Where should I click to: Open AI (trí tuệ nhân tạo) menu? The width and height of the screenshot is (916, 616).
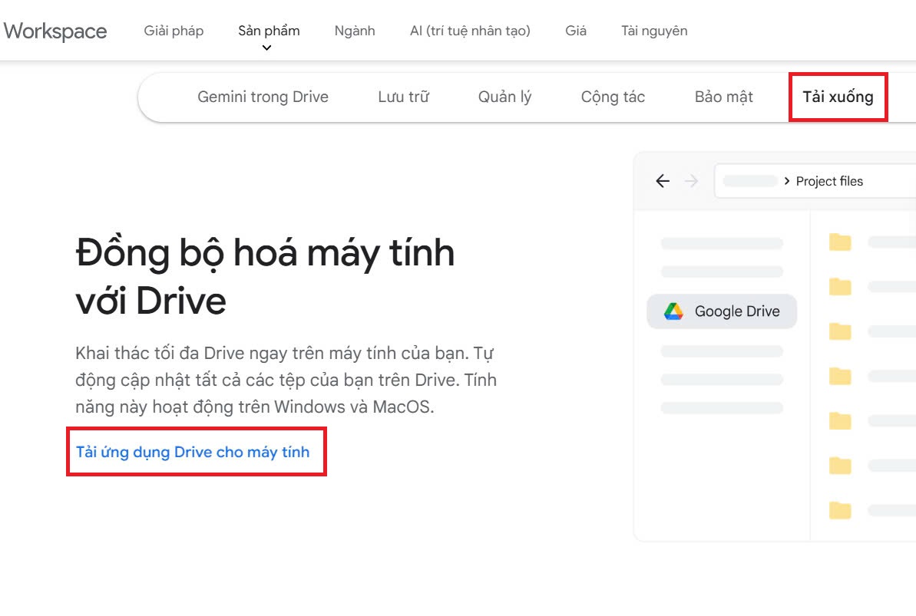470,31
